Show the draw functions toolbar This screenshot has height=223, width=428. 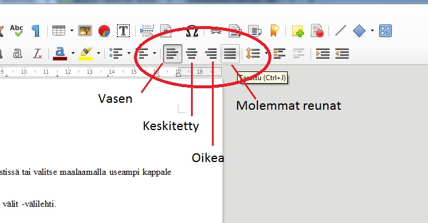tap(385, 31)
